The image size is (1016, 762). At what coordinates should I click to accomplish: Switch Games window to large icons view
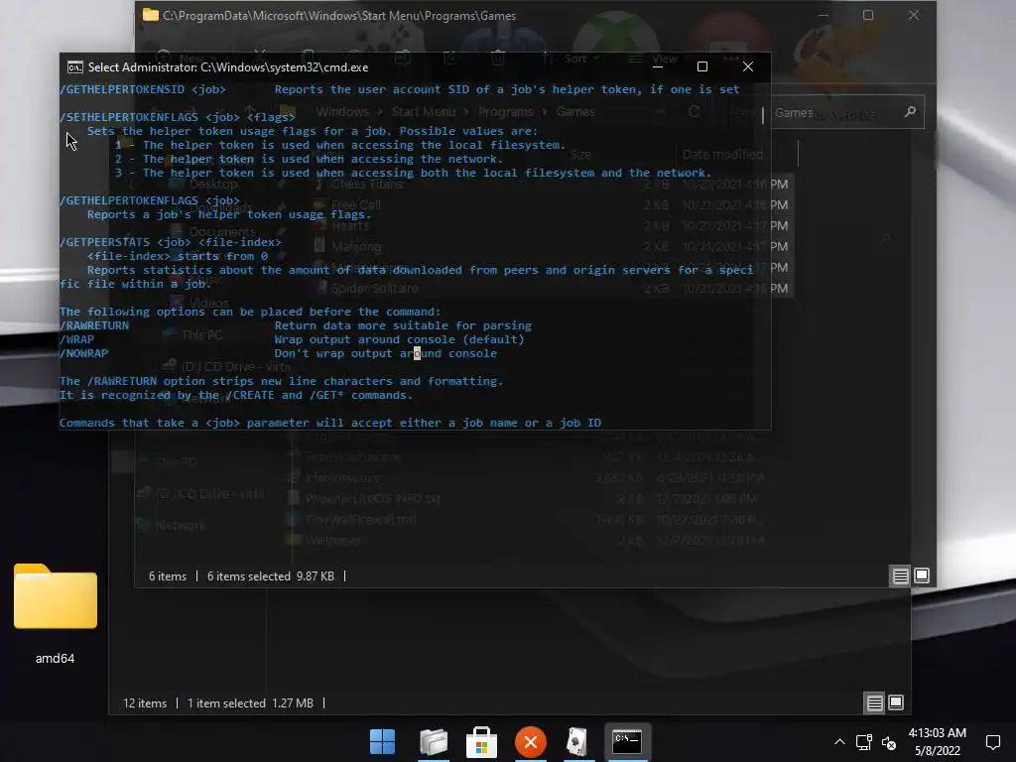pos(922,575)
